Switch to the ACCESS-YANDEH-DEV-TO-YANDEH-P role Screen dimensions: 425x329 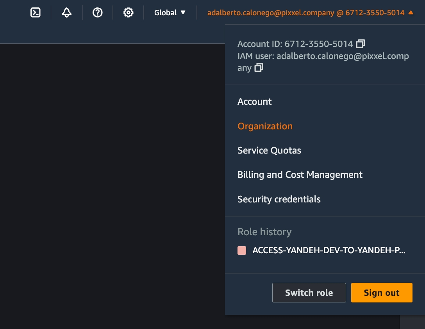[x=329, y=250]
